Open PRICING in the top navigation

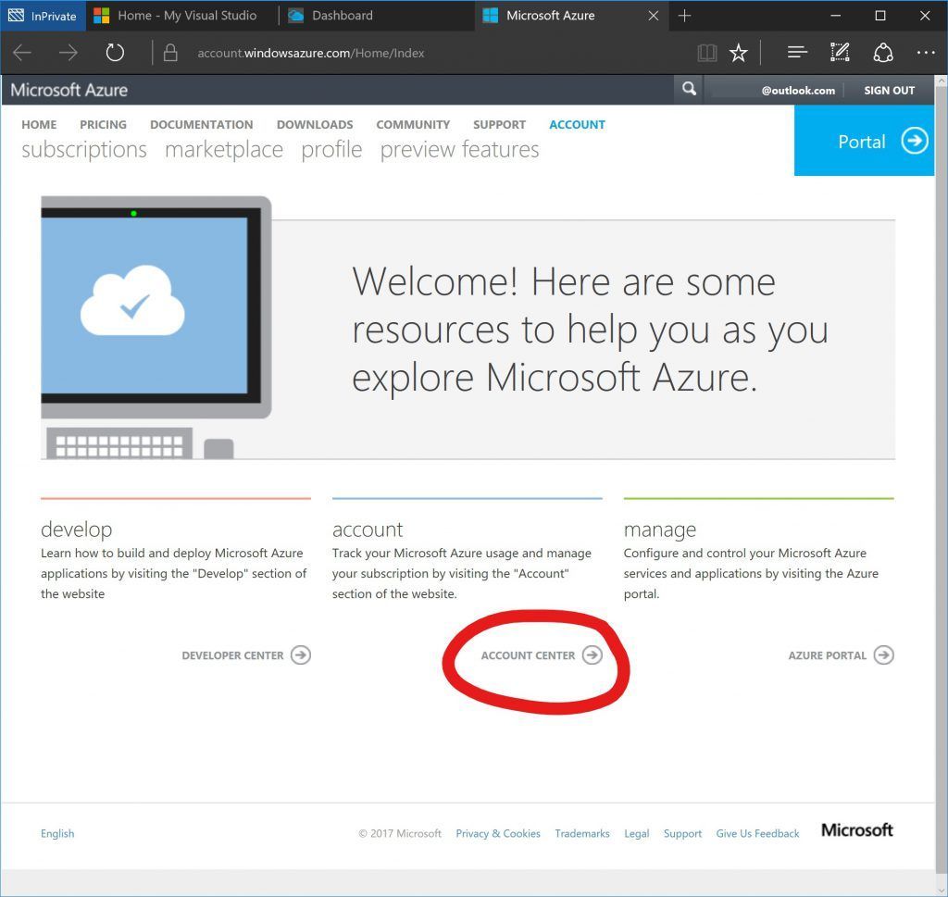coord(104,125)
